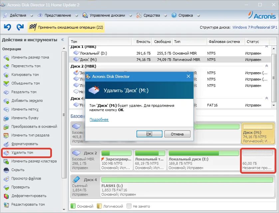The image size is (279, 213).
Task: Select Форматировать icon
Action: click(x=6, y=144)
